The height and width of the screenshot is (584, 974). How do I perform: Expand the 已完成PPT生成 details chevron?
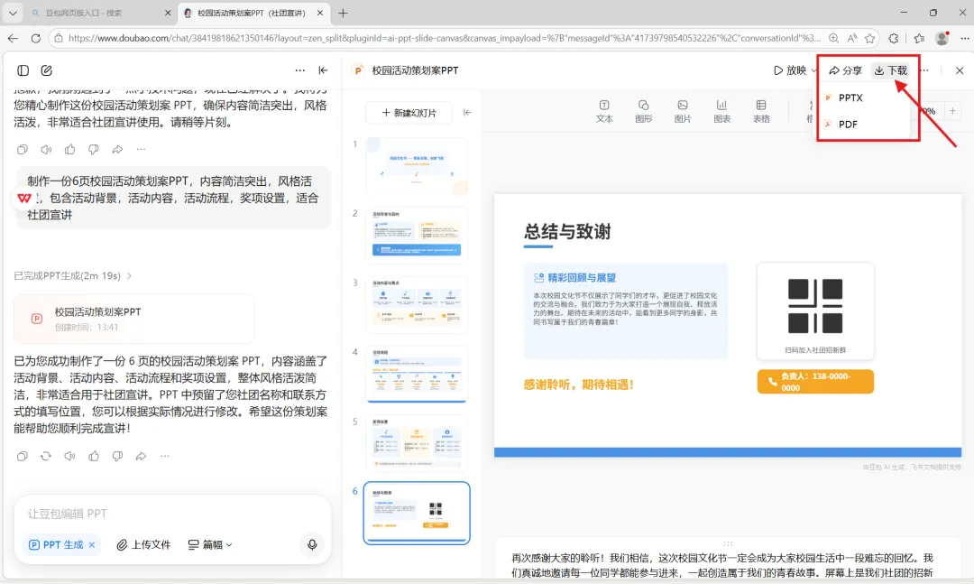pyautogui.click(x=129, y=275)
